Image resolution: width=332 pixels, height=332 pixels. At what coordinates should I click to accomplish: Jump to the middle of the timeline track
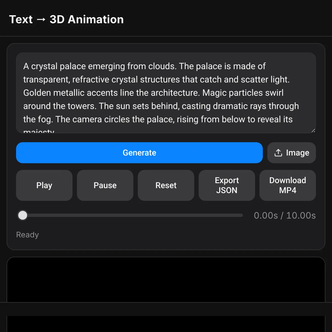point(130,215)
